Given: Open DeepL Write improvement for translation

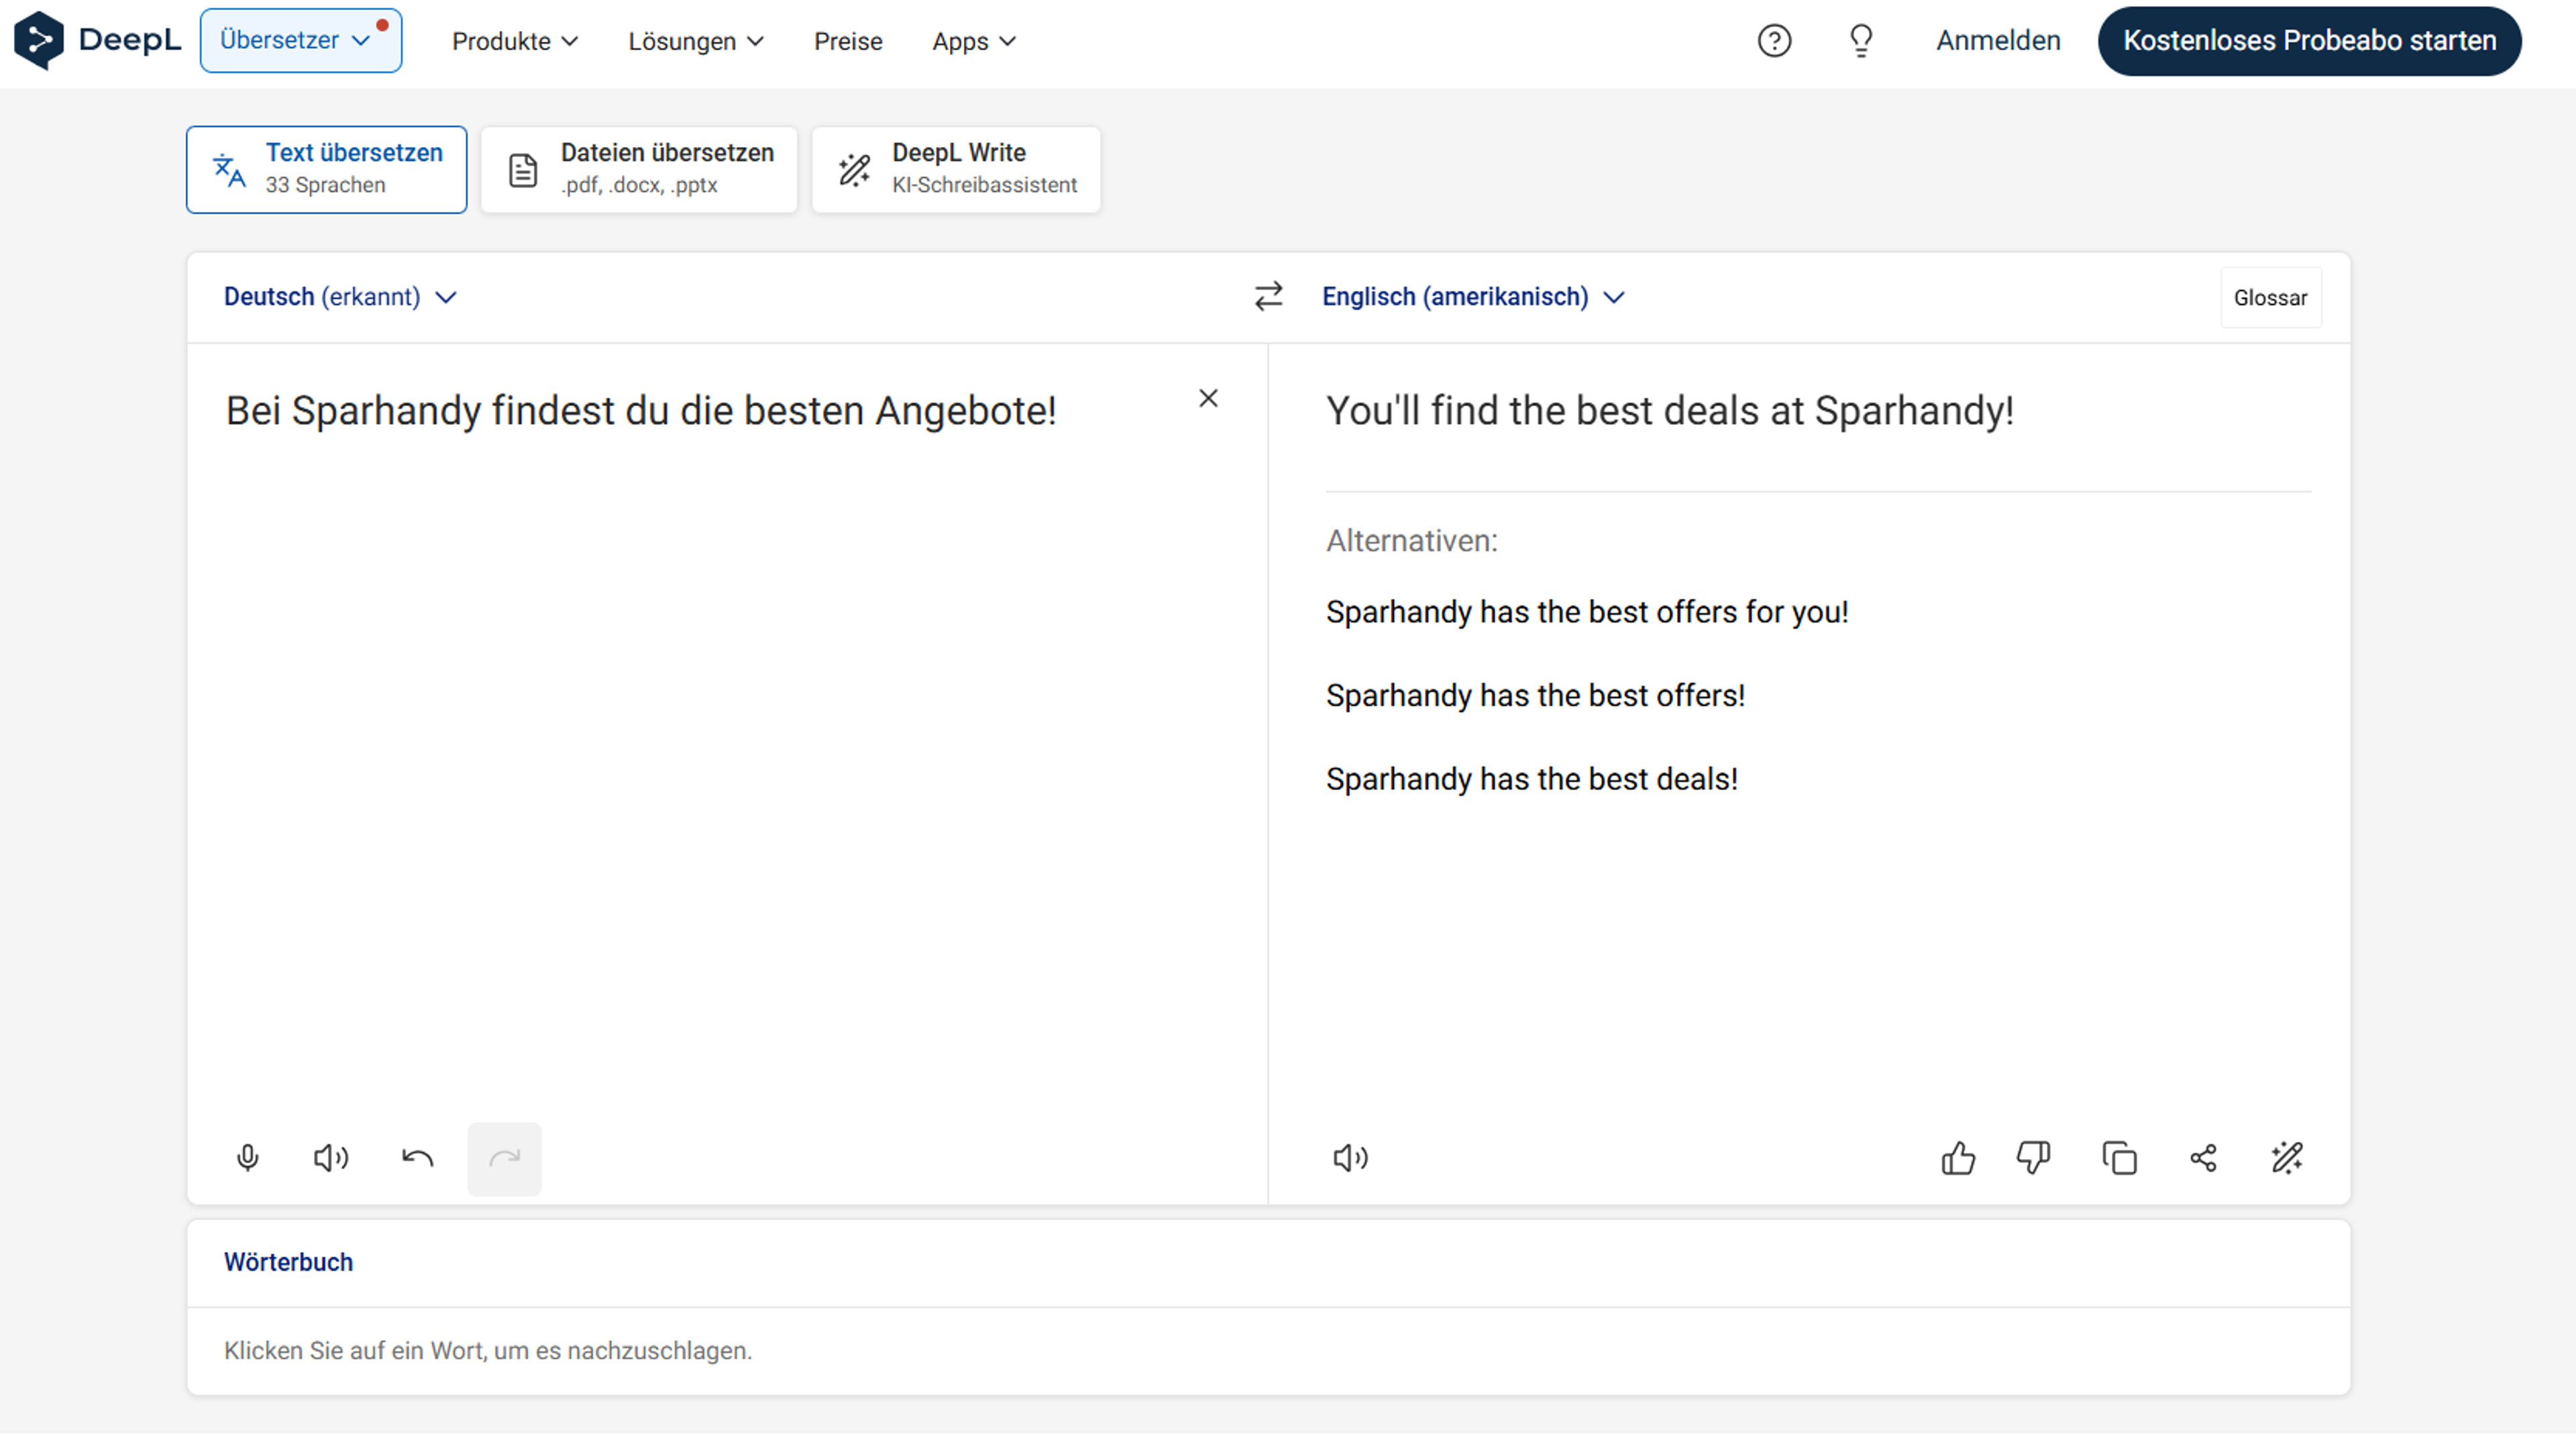Looking at the screenshot, I should coord(2288,1158).
